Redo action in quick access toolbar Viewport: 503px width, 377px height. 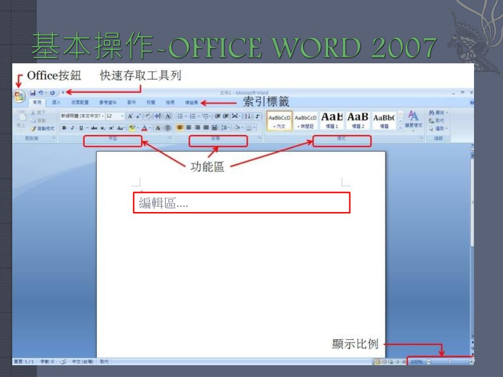(x=52, y=93)
